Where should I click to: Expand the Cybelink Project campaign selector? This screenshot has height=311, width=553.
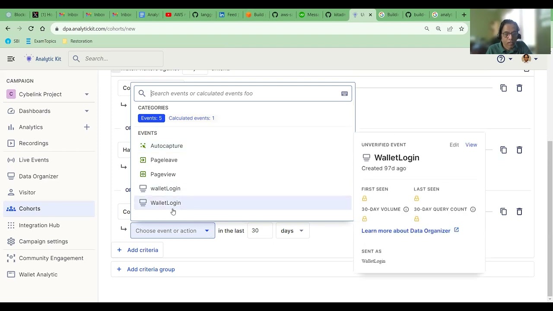point(49,94)
